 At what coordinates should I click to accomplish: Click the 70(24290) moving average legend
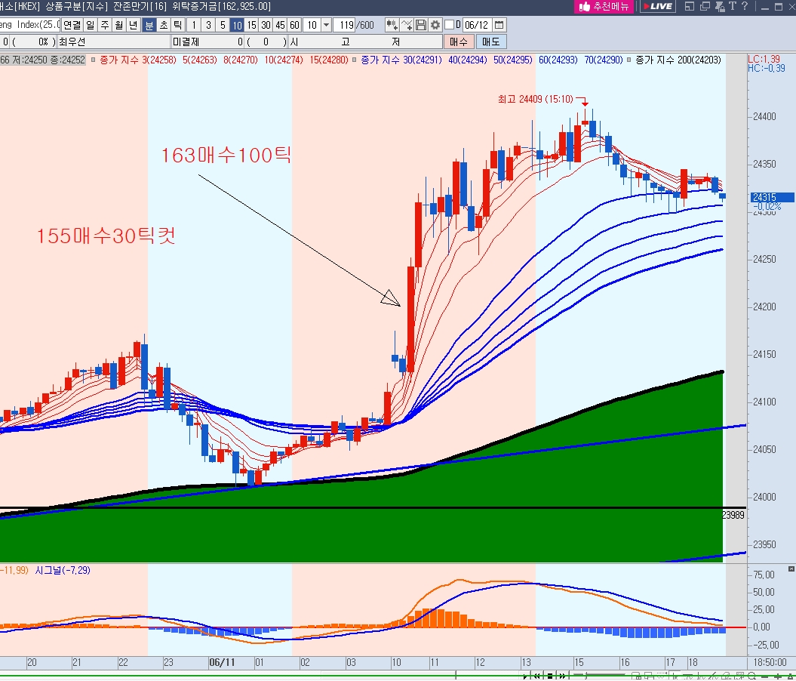[x=603, y=60]
